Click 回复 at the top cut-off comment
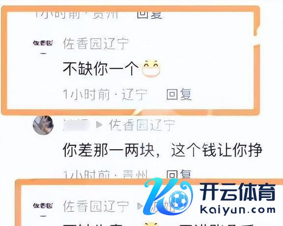Viewport: 283px width, 226px height. (149, 15)
